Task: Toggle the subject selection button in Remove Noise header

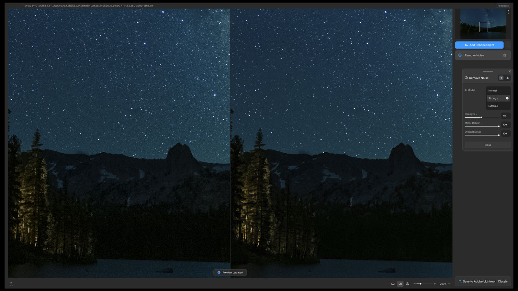Action: point(507,78)
